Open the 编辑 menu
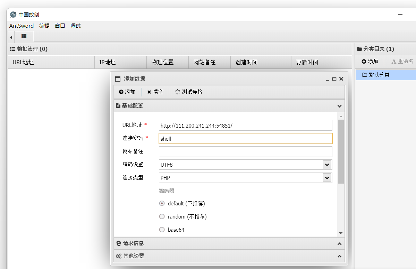 44,26
